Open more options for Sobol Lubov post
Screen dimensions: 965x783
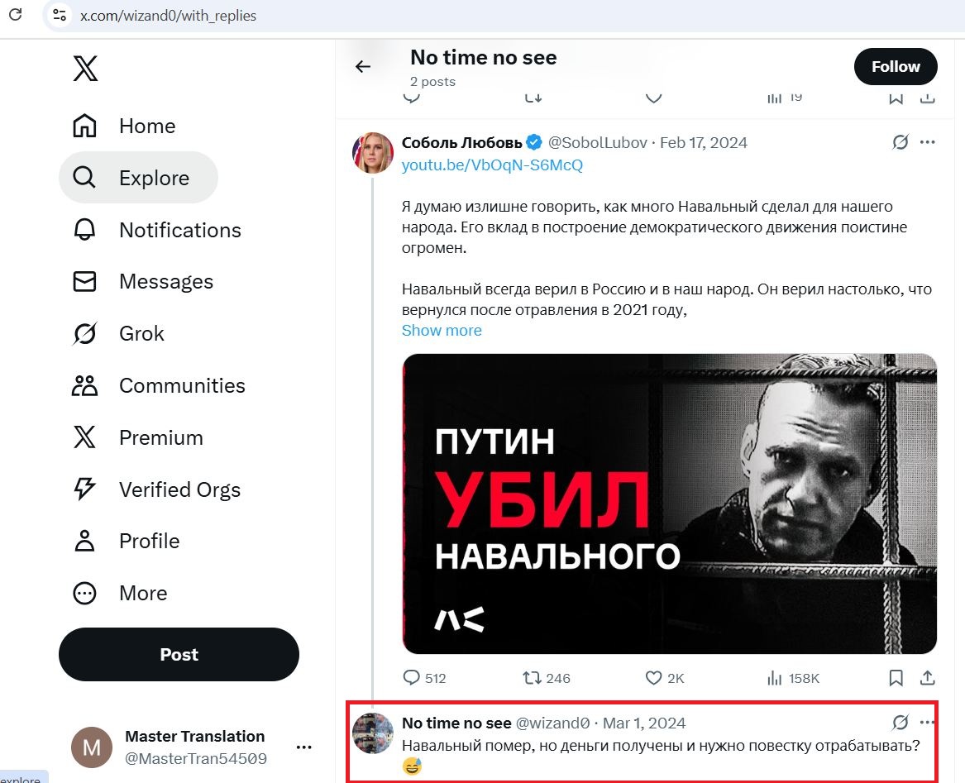(x=928, y=142)
